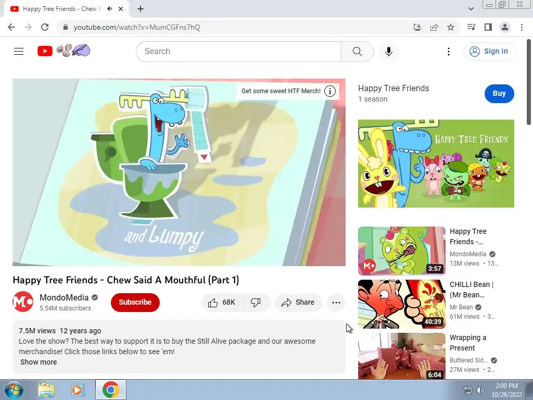This screenshot has height=400, width=533.
Task: Open MondoMedia channel avatar
Action: tap(23, 302)
